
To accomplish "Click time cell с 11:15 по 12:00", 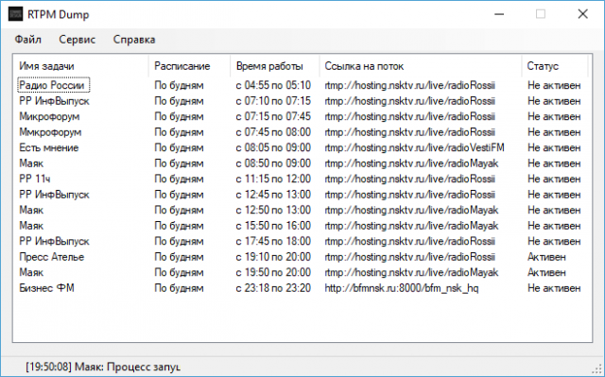I will pyautogui.click(x=273, y=179).
